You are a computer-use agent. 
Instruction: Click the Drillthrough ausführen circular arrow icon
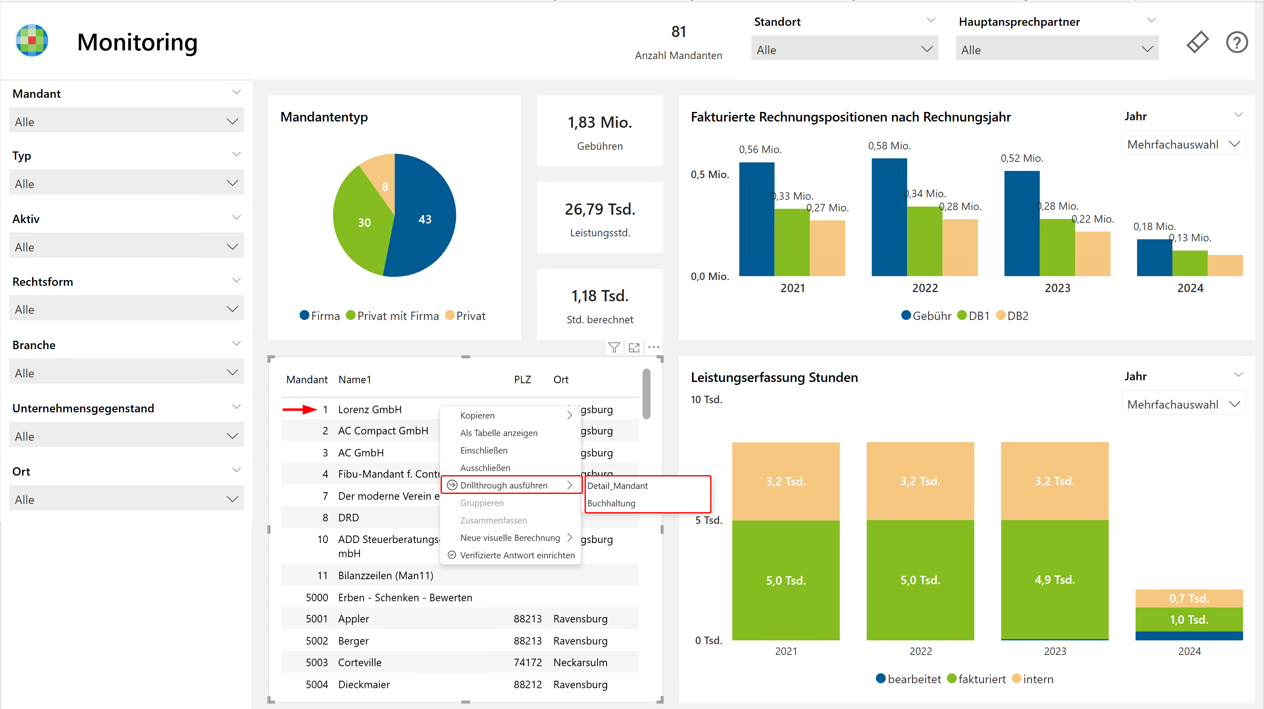point(452,485)
